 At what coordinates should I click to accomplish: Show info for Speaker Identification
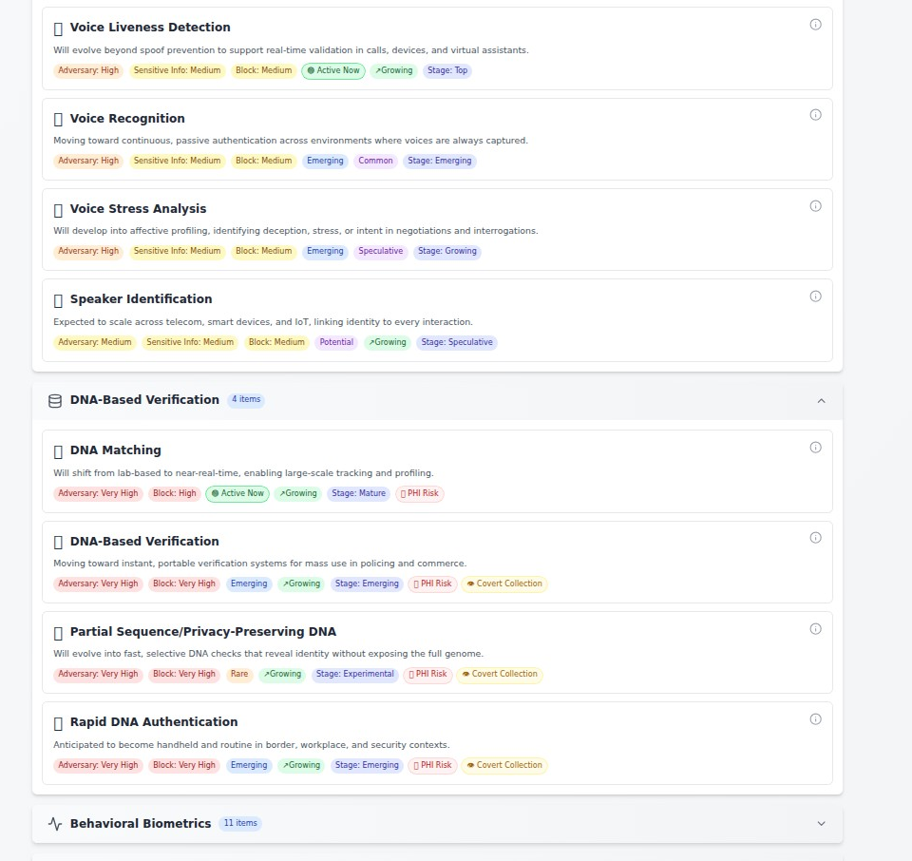(815, 297)
